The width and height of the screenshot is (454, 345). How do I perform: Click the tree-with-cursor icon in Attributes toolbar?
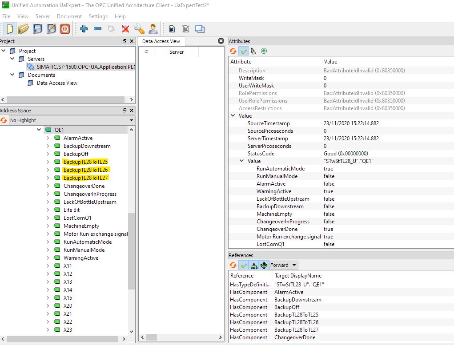point(253,51)
